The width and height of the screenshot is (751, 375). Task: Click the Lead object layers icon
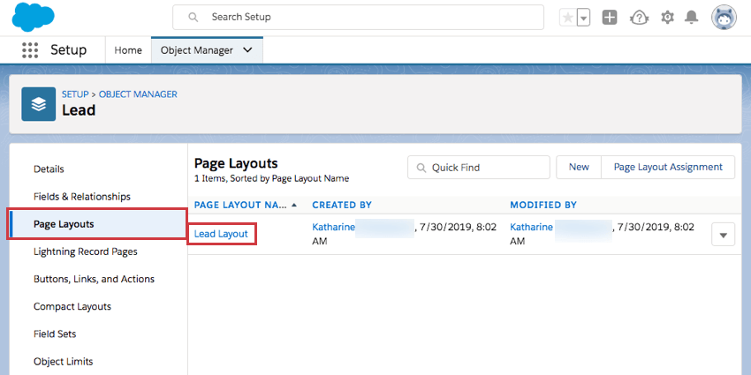pyautogui.click(x=38, y=104)
